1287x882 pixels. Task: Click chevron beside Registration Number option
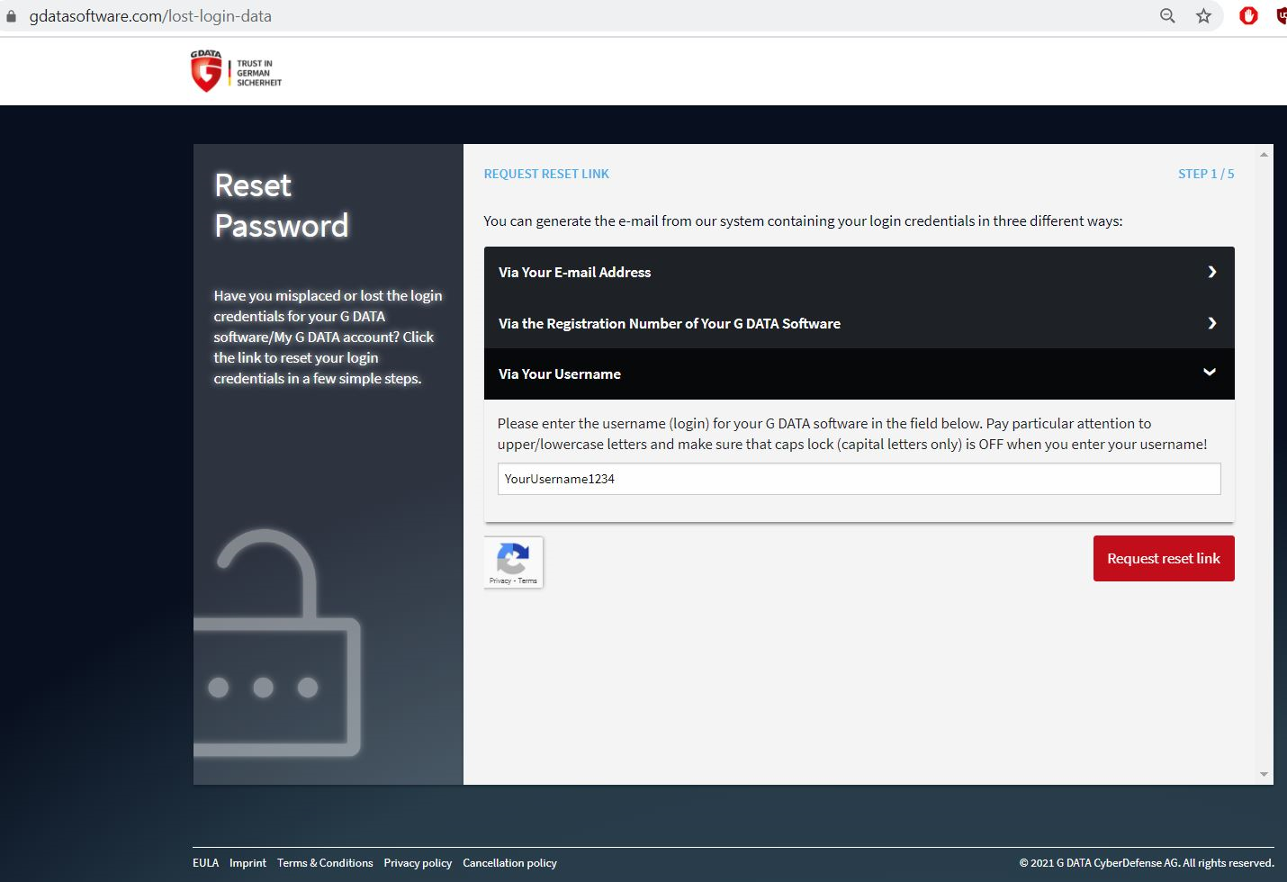pos(1211,323)
